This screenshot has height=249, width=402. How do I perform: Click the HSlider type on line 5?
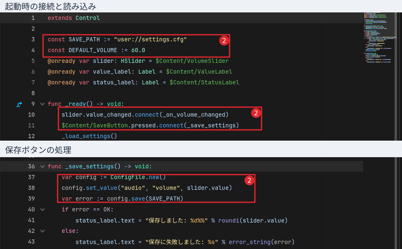click(x=133, y=61)
